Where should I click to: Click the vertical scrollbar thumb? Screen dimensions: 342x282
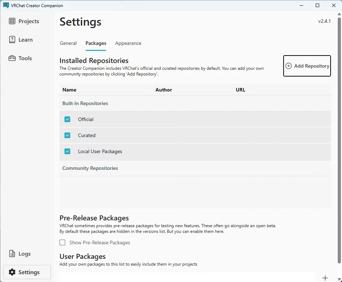tap(339, 140)
